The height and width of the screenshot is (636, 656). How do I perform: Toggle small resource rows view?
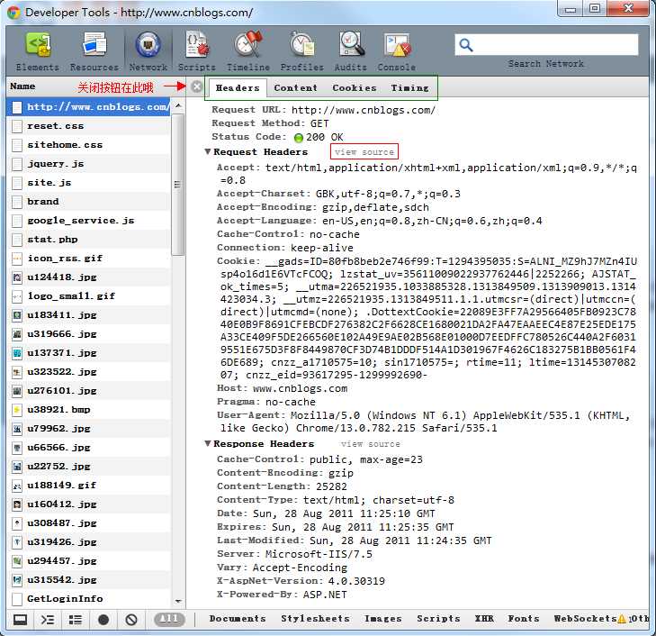(76, 619)
